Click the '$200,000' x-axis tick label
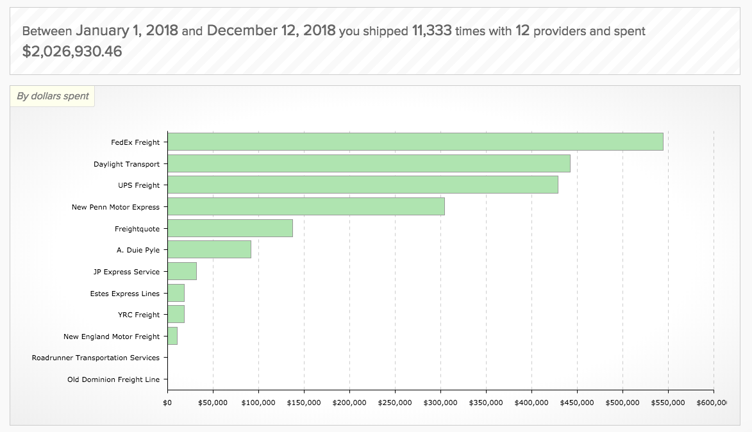The height and width of the screenshot is (432, 752). [x=349, y=403]
